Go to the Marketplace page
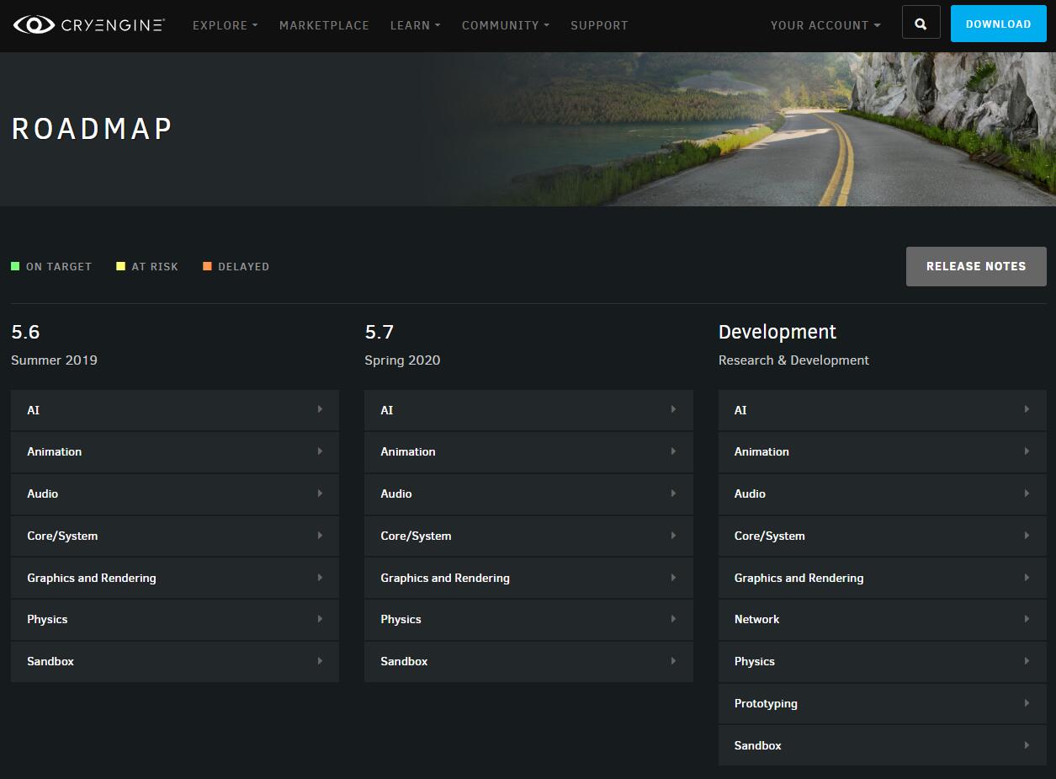Image resolution: width=1056 pixels, height=779 pixels. [x=324, y=25]
